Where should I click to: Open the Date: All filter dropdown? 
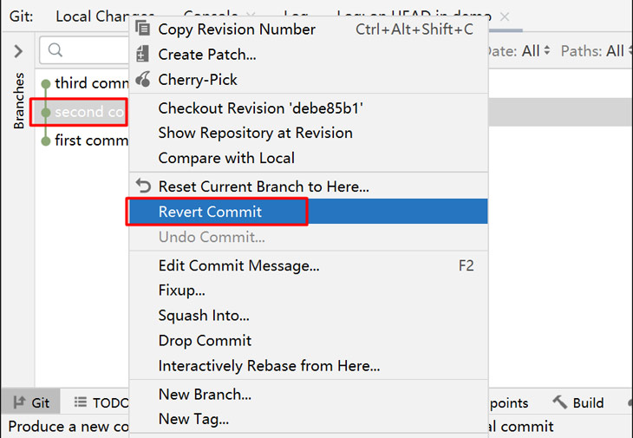pyautogui.click(x=519, y=51)
